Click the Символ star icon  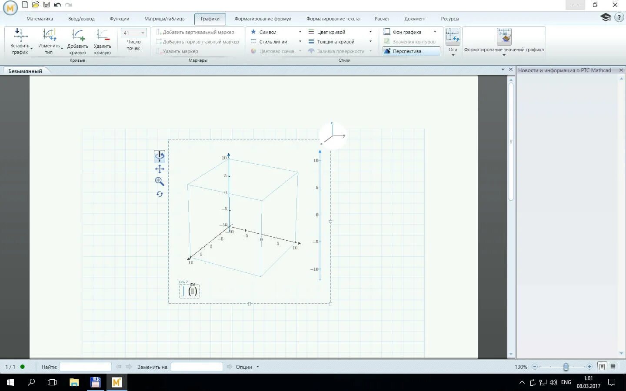click(253, 32)
